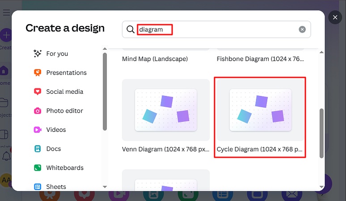Click the Whiteboards category icon
This screenshot has height=201, width=346.
click(x=38, y=167)
